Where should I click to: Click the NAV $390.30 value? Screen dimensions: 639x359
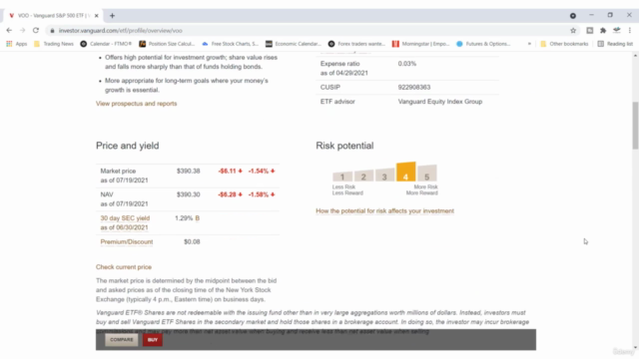[189, 194]
